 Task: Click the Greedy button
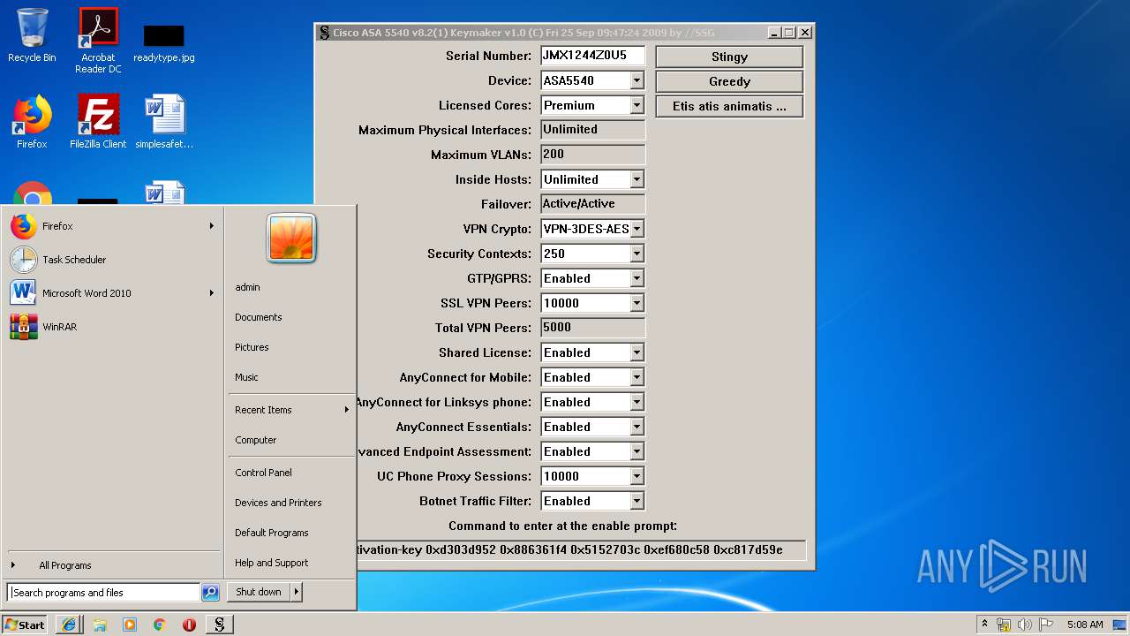coord(729,81)
